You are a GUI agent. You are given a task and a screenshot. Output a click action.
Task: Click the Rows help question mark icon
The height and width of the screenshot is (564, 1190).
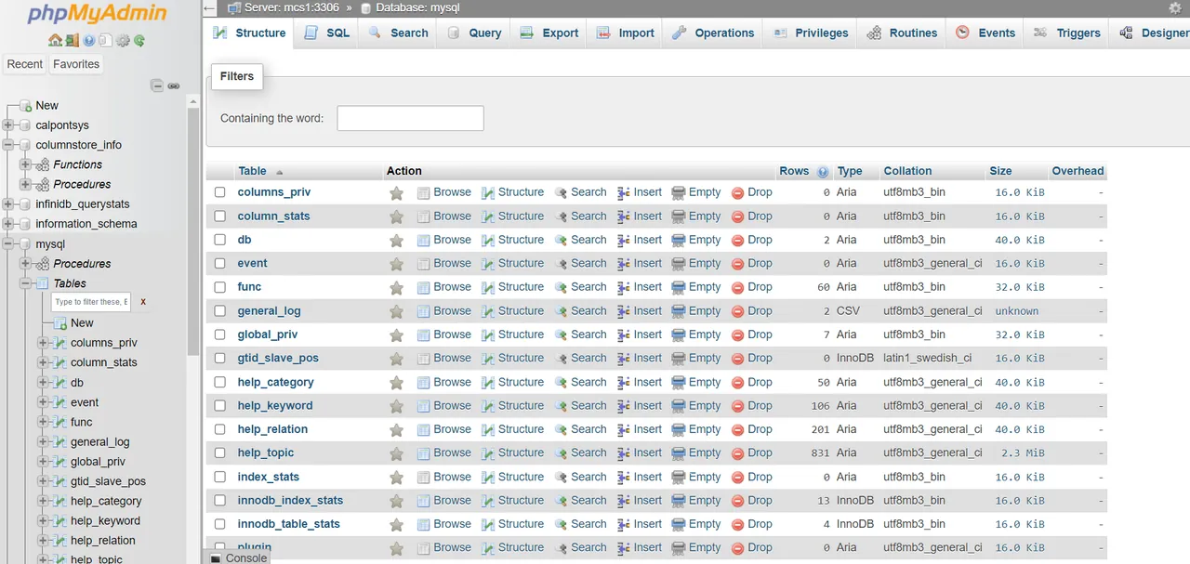pos(823,172)
